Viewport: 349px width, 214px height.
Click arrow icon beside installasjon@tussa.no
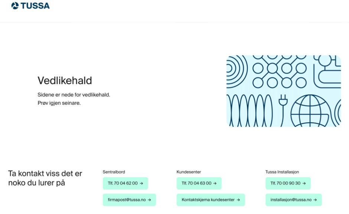pyautogui.click(x=315, y=200)
